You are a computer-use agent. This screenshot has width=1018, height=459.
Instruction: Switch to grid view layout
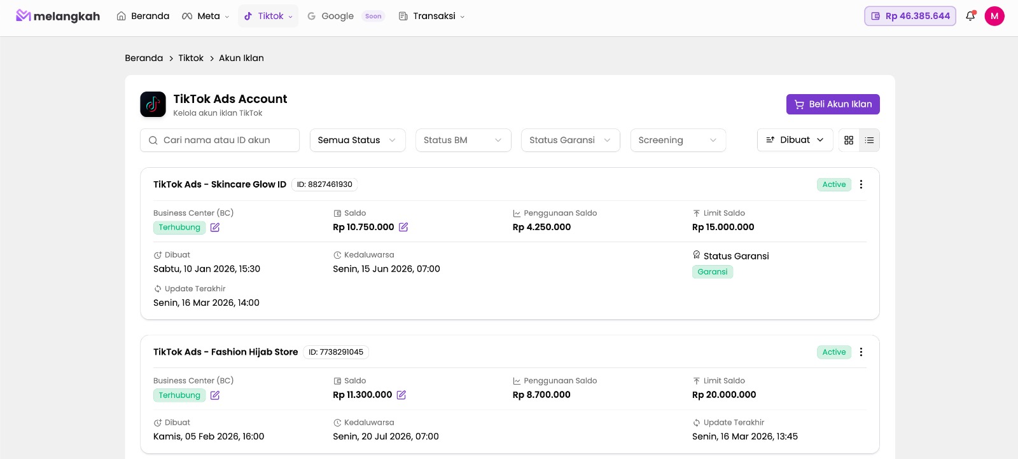(x=849, y=140)
